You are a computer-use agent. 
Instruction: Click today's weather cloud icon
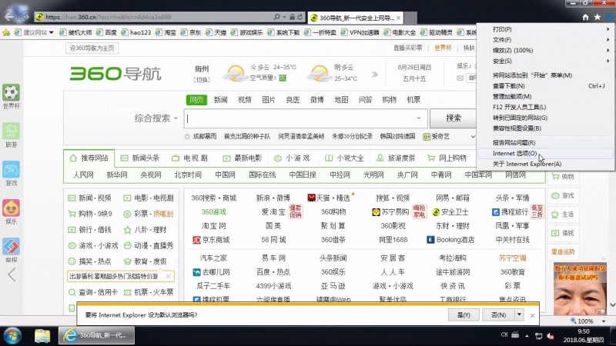(236, 73)
